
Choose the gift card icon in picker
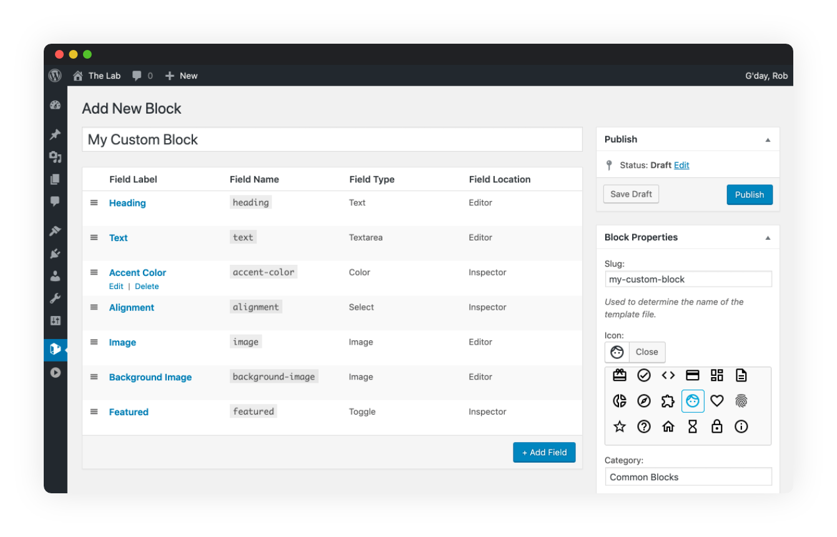(x=620, y=375)
